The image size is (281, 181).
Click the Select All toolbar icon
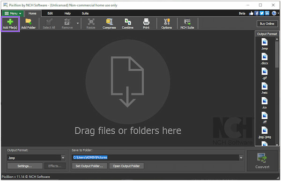[49, 24]
